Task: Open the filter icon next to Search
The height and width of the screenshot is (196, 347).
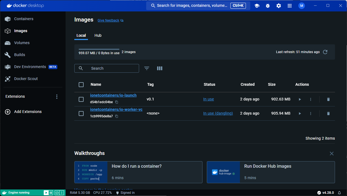Action: [x=147, y=68]
